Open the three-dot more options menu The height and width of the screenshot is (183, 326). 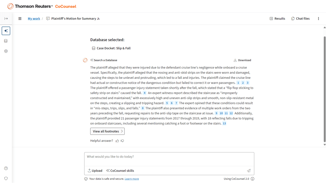(318, 19)
